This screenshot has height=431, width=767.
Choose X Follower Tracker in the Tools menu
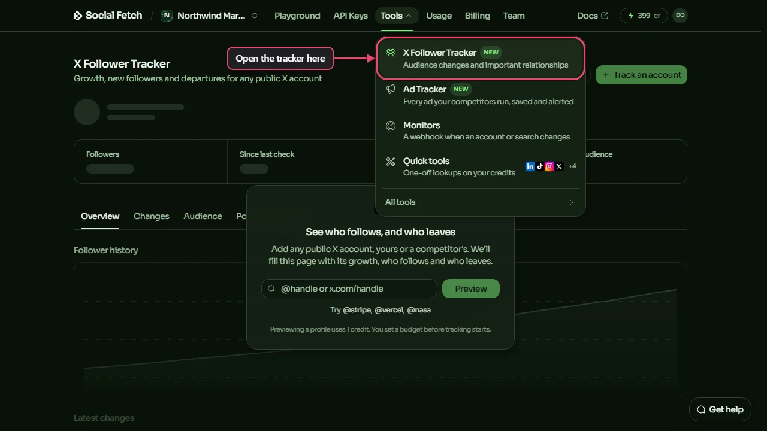[481, 58]
